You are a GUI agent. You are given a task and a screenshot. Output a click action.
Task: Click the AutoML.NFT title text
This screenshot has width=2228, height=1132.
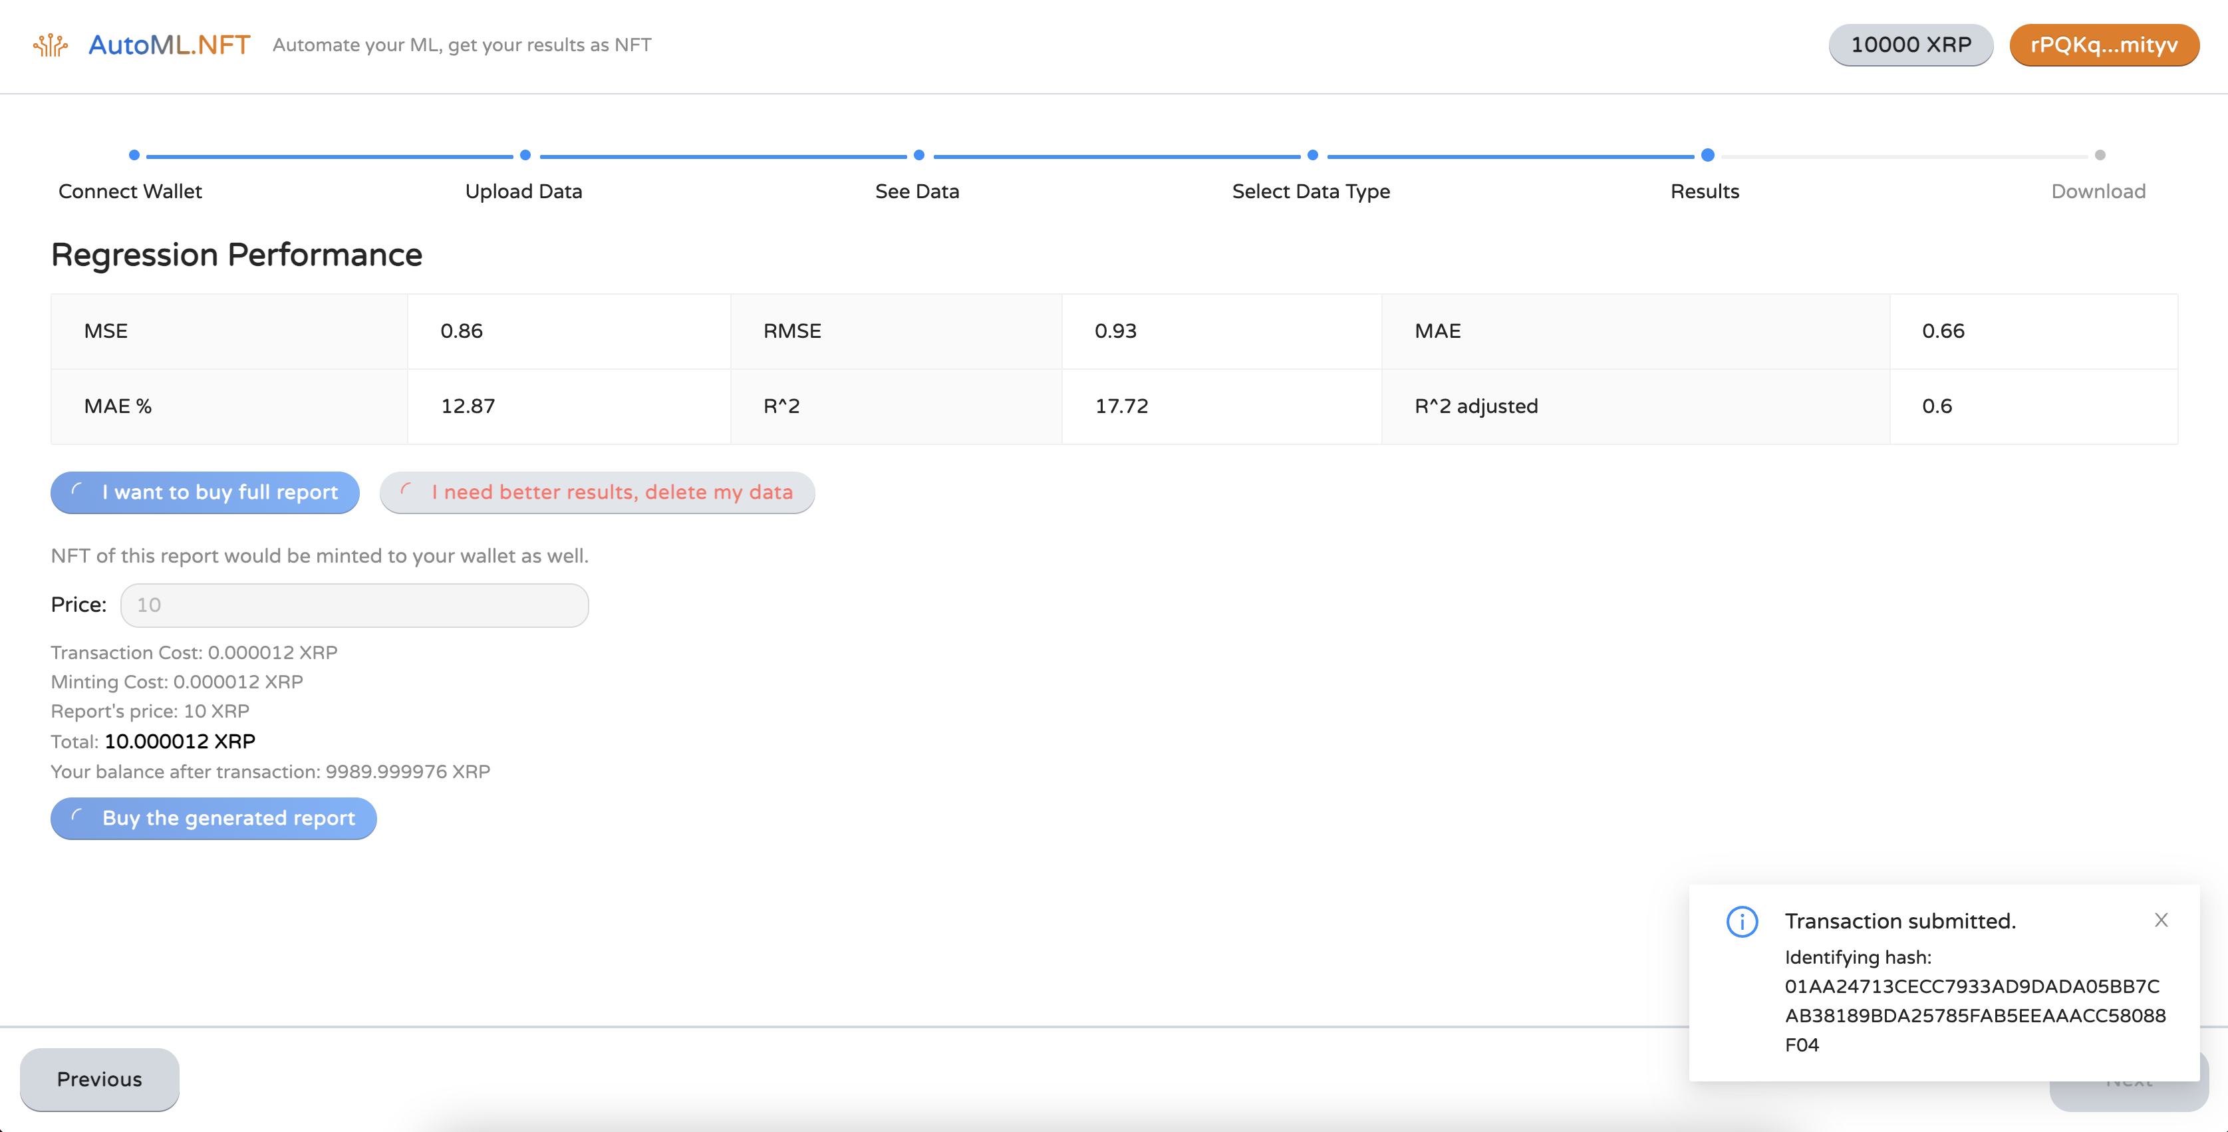[x=170, y=45]
